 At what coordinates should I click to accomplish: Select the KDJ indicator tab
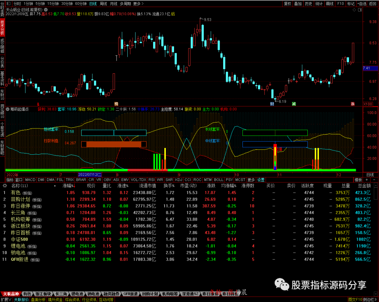pyautogui.click(x=179, y=180)
